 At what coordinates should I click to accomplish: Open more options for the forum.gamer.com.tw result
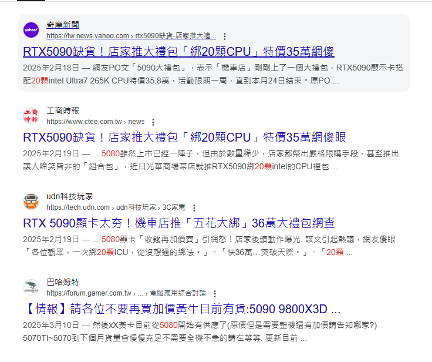(x=215, y=294)
